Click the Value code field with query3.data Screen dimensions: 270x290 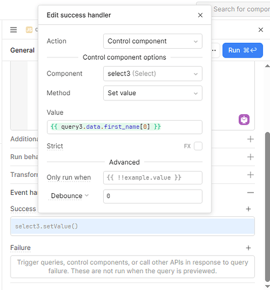(x=125, y=127)
